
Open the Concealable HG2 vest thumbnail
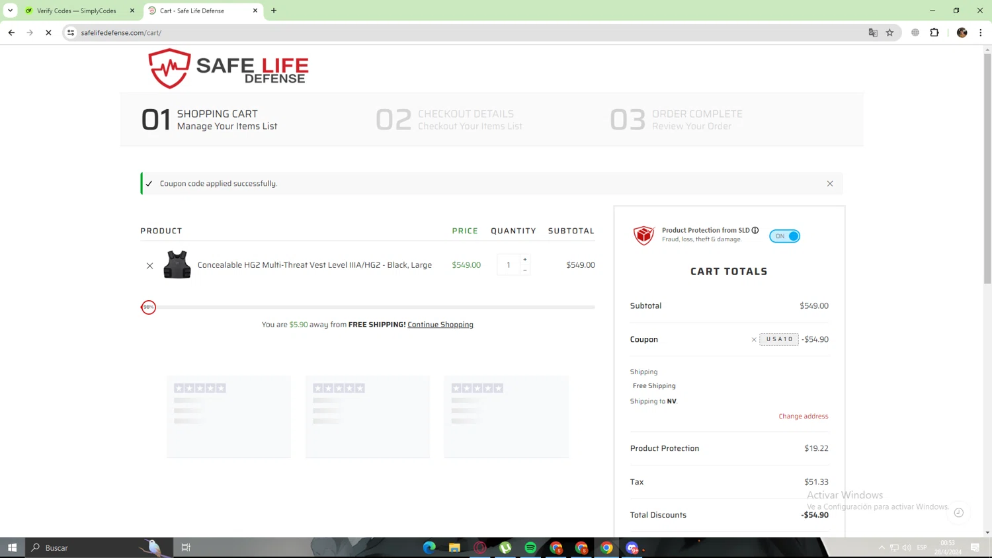click(177, 264)
